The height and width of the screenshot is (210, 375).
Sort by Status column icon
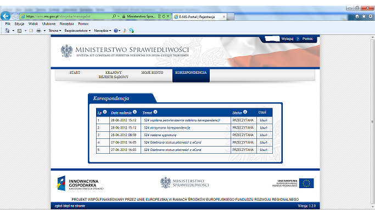coord(245,112)
